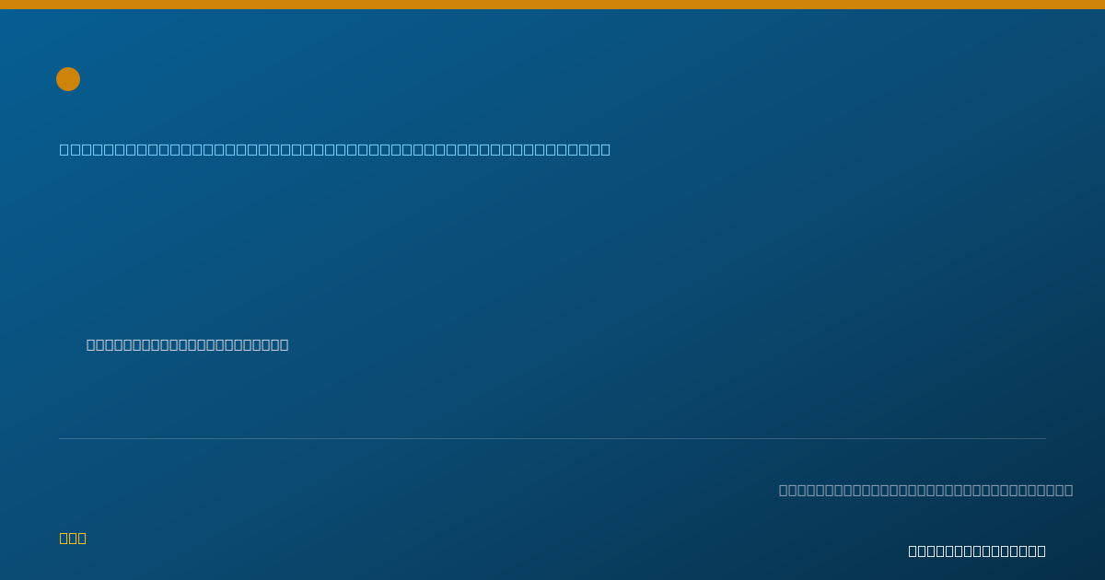Click the short yellow label at bottom left
The height and width of the screenshot is (580, 1105).
73,538
